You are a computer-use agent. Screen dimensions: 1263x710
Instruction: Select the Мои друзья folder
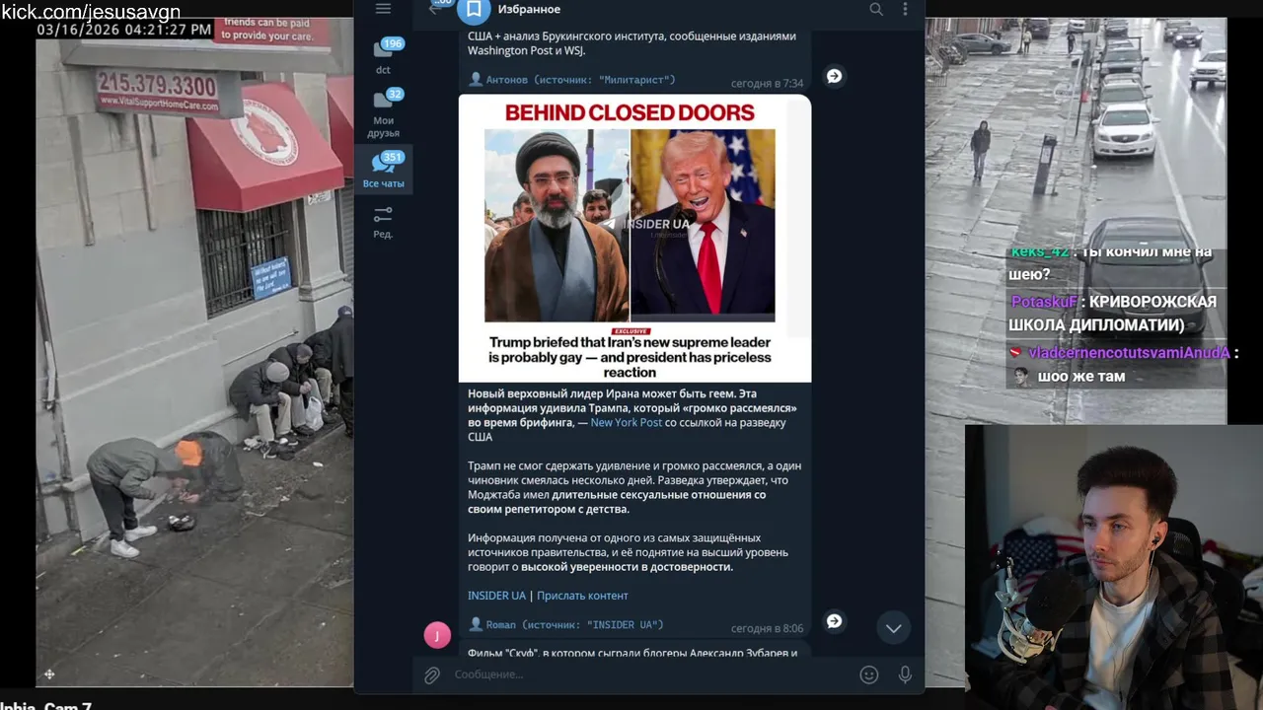(383, 113)
